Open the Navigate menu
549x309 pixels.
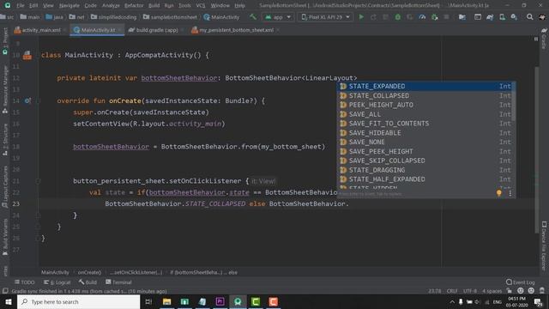pos(69,5)
